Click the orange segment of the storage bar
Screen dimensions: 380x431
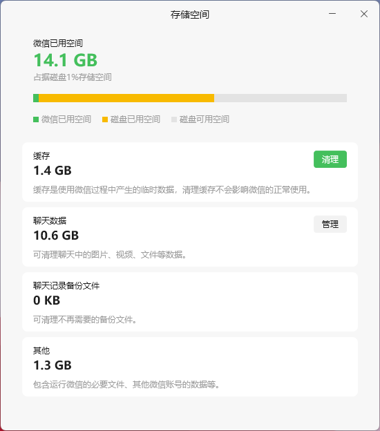point(126,98)
